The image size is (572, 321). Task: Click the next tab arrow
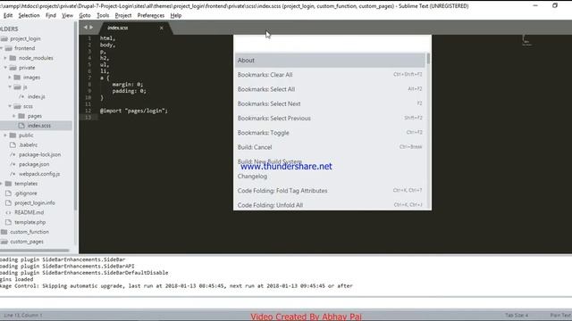pos(91,28)
